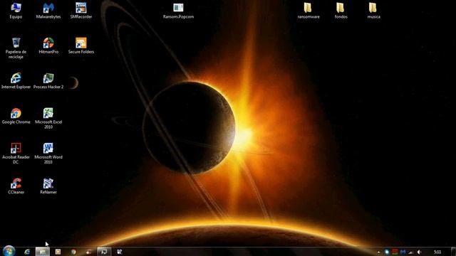Select the fondos folder

(341, 11)
